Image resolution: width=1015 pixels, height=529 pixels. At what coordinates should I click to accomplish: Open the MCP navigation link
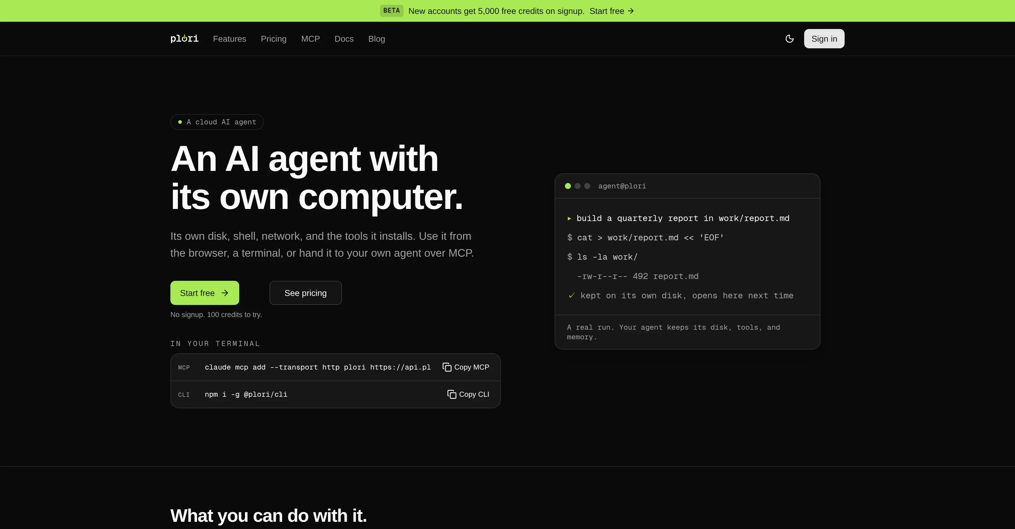coord(311,39)
